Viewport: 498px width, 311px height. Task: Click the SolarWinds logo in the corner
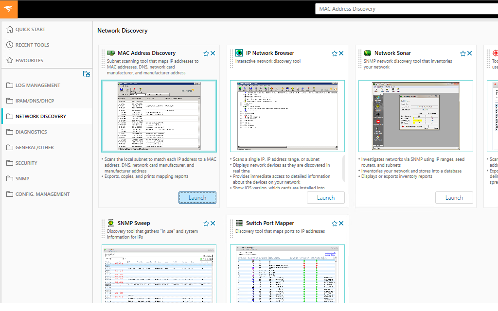point(8,9)
